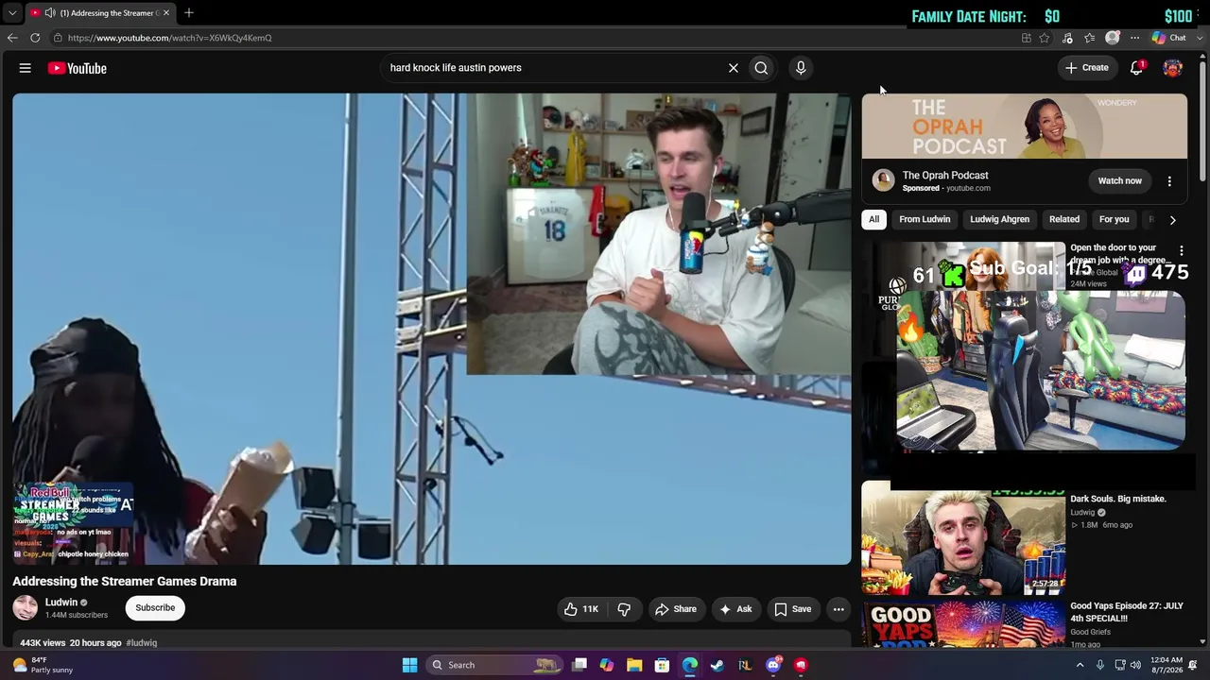This screenshot has width=1210, height=680.
Task: Run the search using the magnifier button
Action: [x=761, y=68]
